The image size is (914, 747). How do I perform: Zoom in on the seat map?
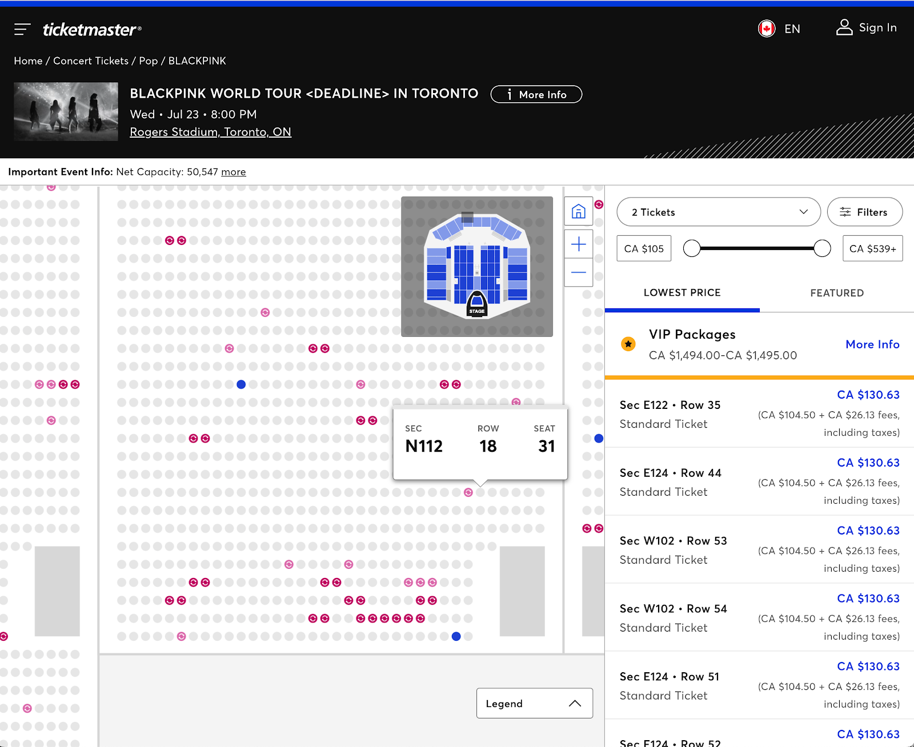click(579, 244)
